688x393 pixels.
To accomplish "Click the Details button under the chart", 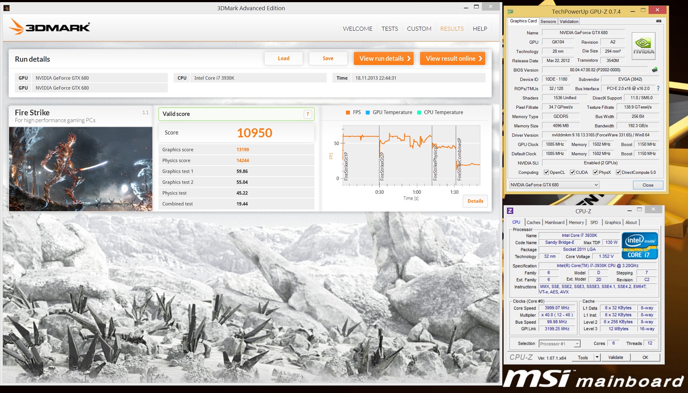I will pos(475,201).
